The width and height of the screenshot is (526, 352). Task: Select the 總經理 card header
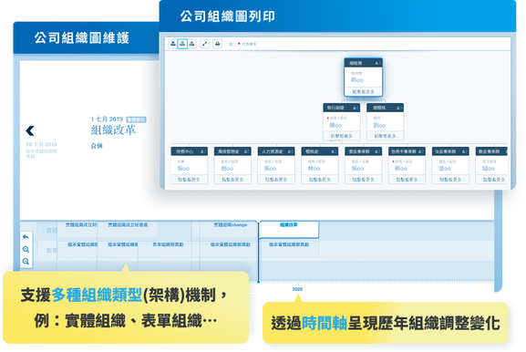(x=364, y=63)
